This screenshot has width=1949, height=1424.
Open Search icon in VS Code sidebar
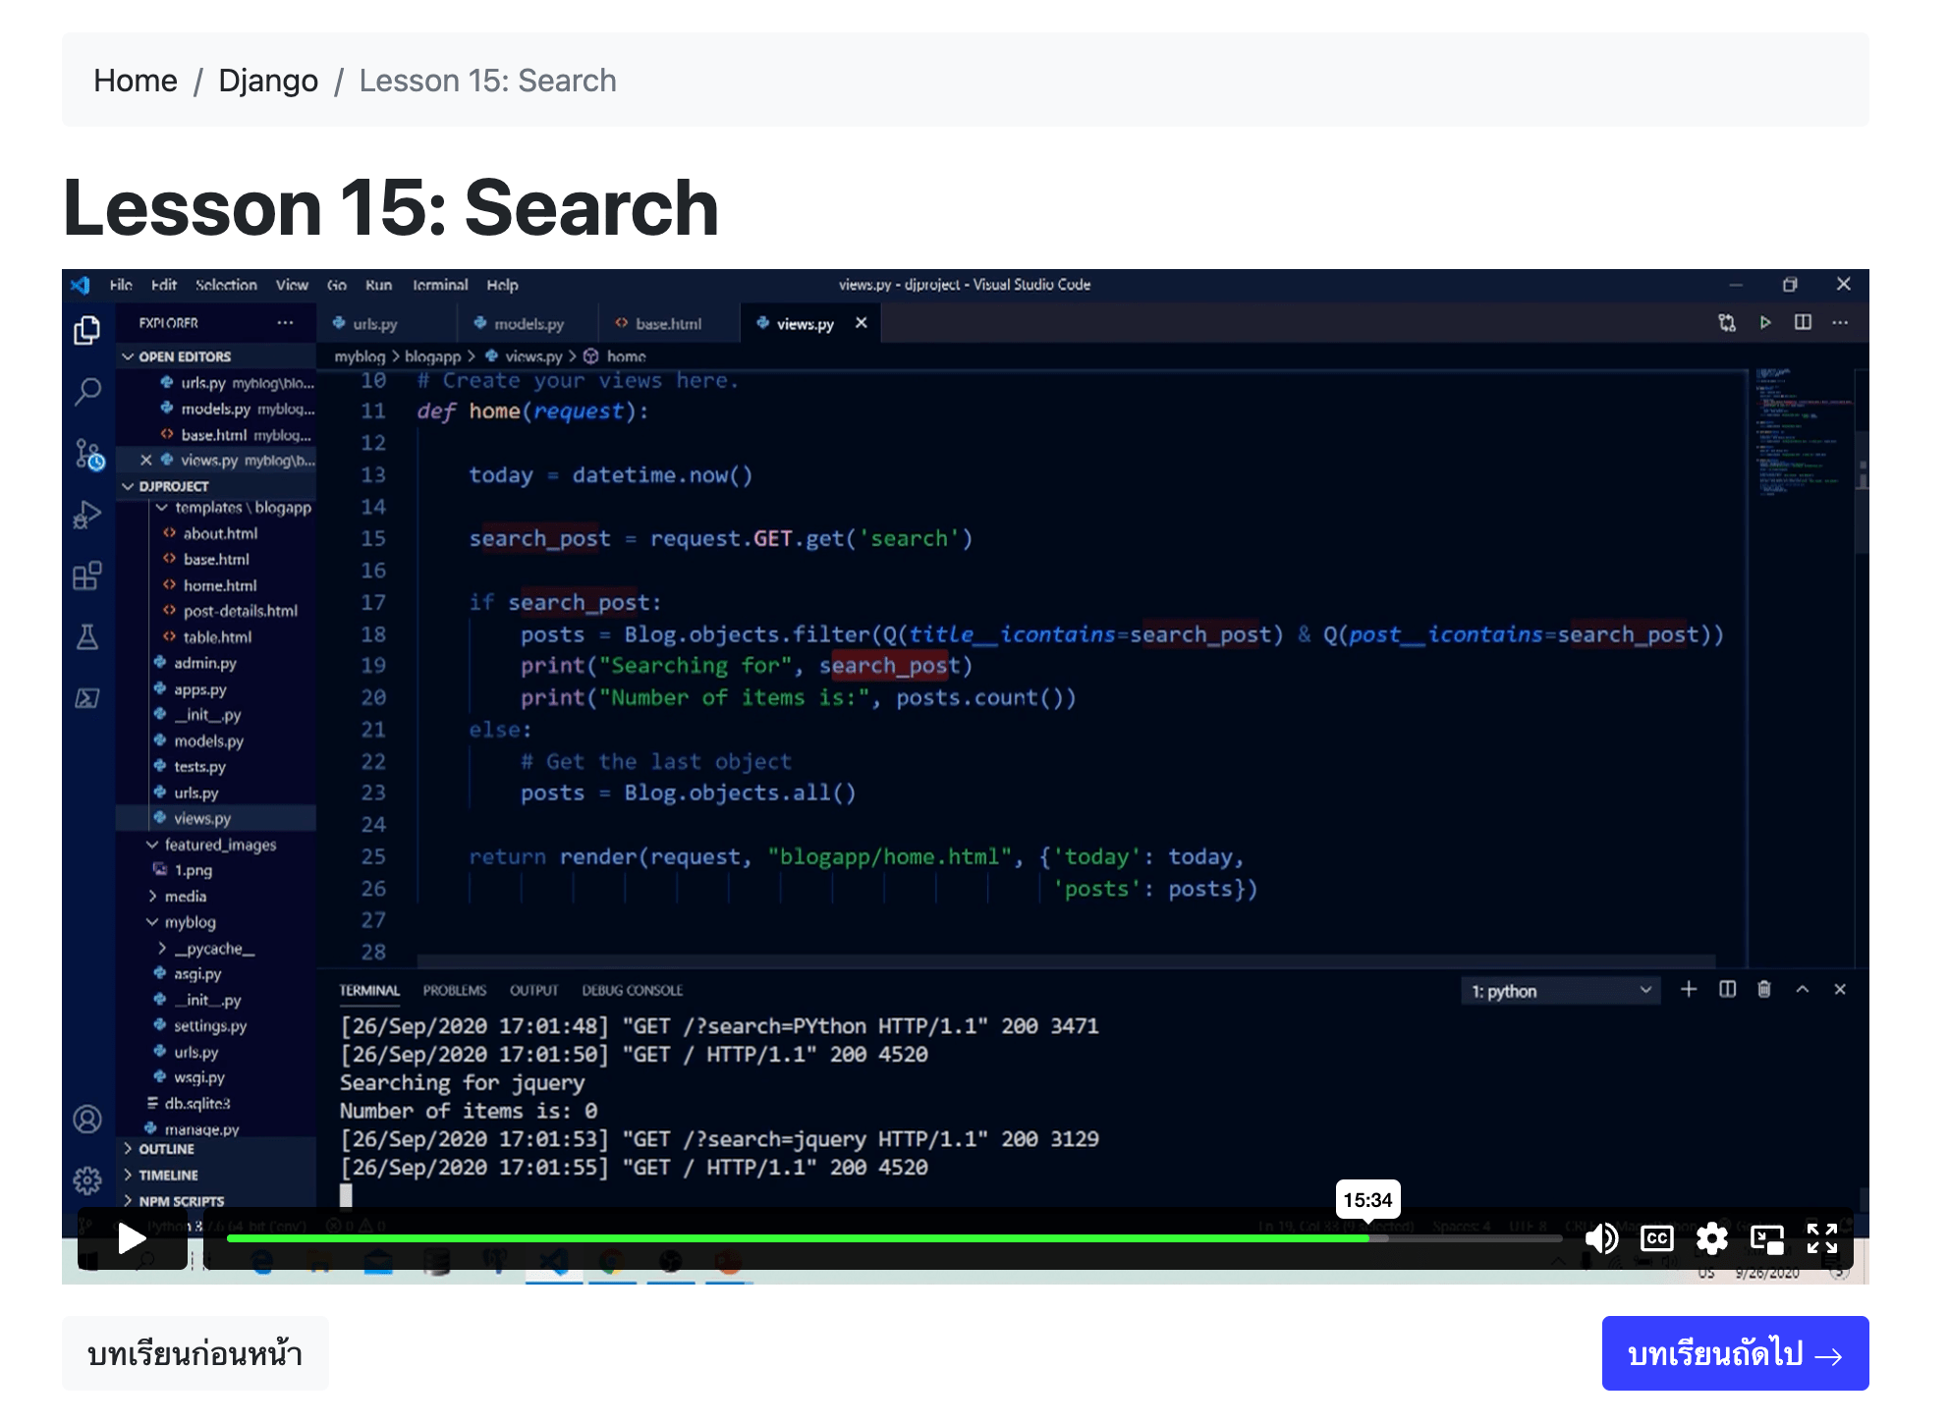point(87,392)
